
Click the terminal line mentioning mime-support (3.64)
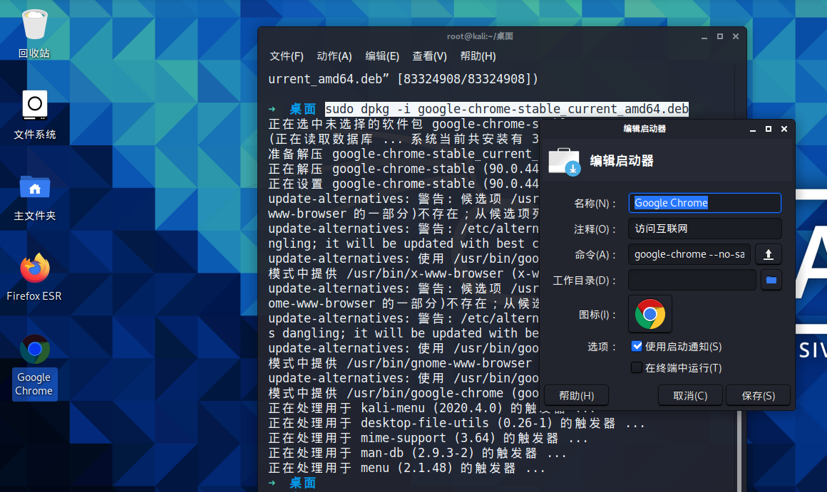point(428,439)
